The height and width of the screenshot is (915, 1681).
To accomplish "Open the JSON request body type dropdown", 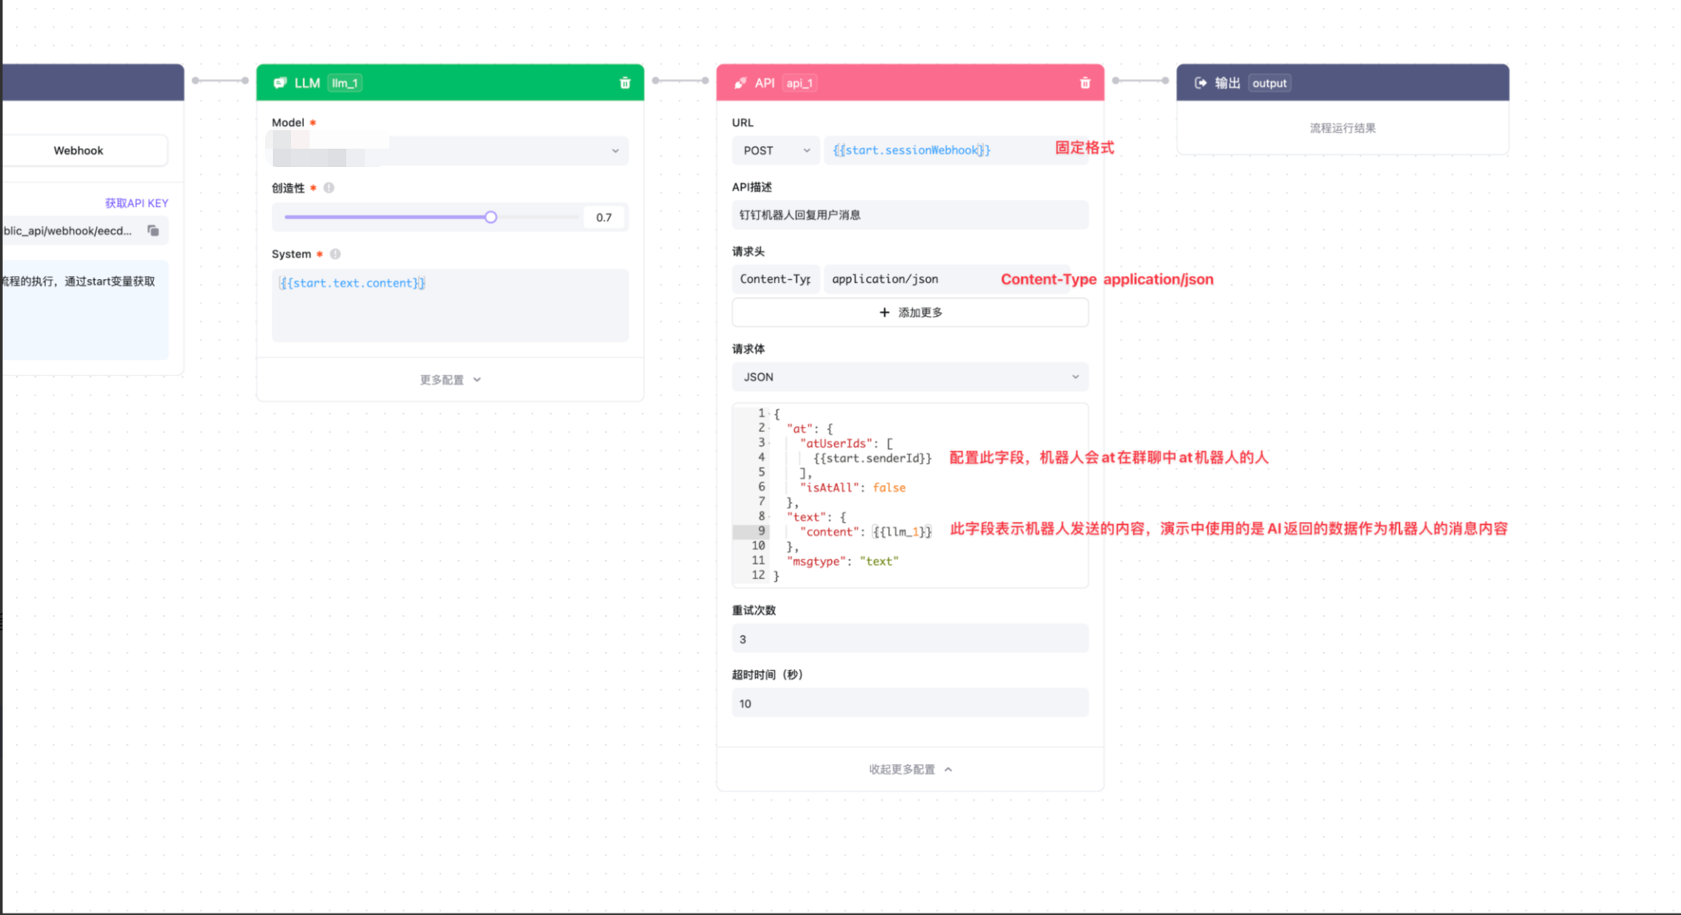I will [909, 377].
